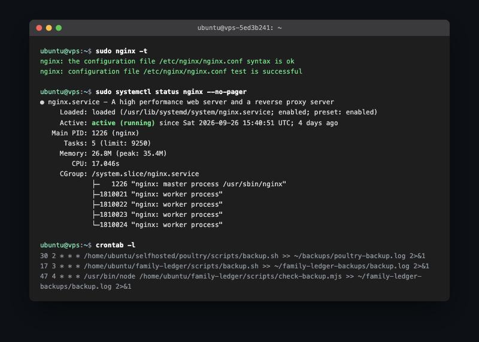Image resolution: width=479 pixels, height=342 pixels.
Task: Click the green 'active (running)' status
Action: click(123, 123)
